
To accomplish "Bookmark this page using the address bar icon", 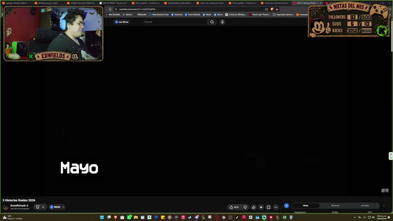I will pos(110,9).
